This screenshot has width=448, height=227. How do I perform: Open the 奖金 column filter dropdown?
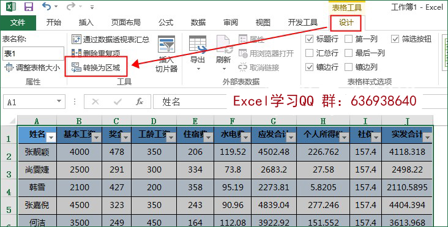[x=125, y=138]
